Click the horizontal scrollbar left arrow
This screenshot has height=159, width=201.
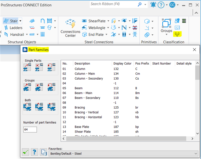64,139
